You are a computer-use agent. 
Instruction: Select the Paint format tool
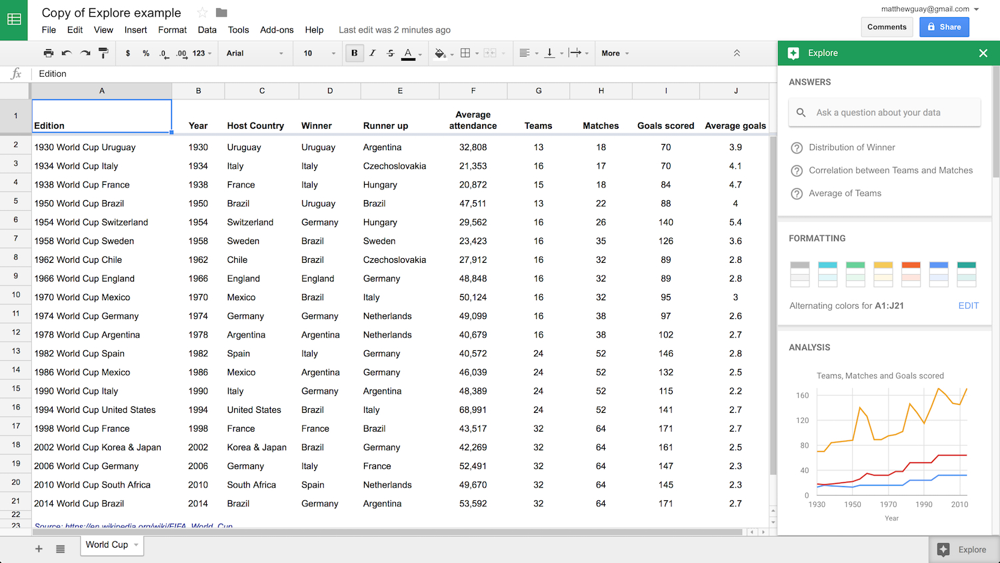pyautogui.click(x=103, y=53)
